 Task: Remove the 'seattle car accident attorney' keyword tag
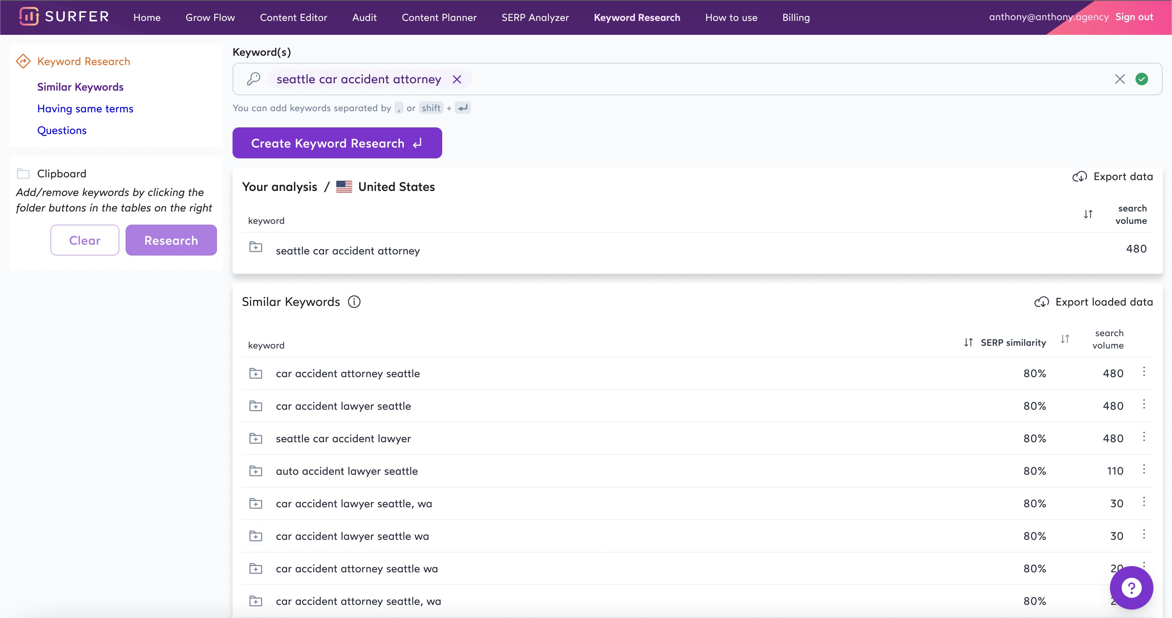pyautogui.click(x=457, y=79)
